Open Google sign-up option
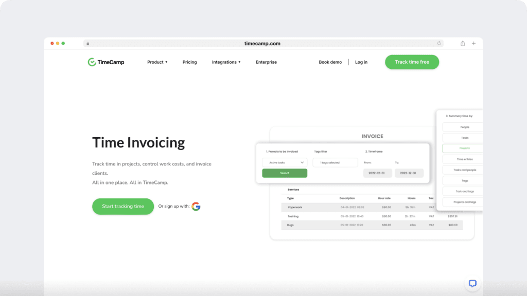This screenshot has height=296, width=527. click(196, 206)
